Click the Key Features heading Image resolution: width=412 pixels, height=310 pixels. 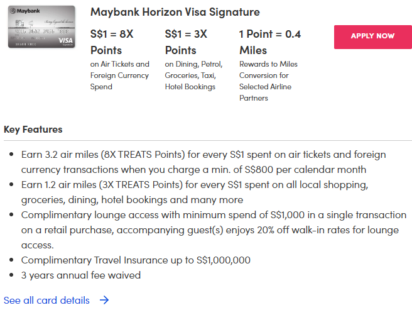click(x=33, y=130)
